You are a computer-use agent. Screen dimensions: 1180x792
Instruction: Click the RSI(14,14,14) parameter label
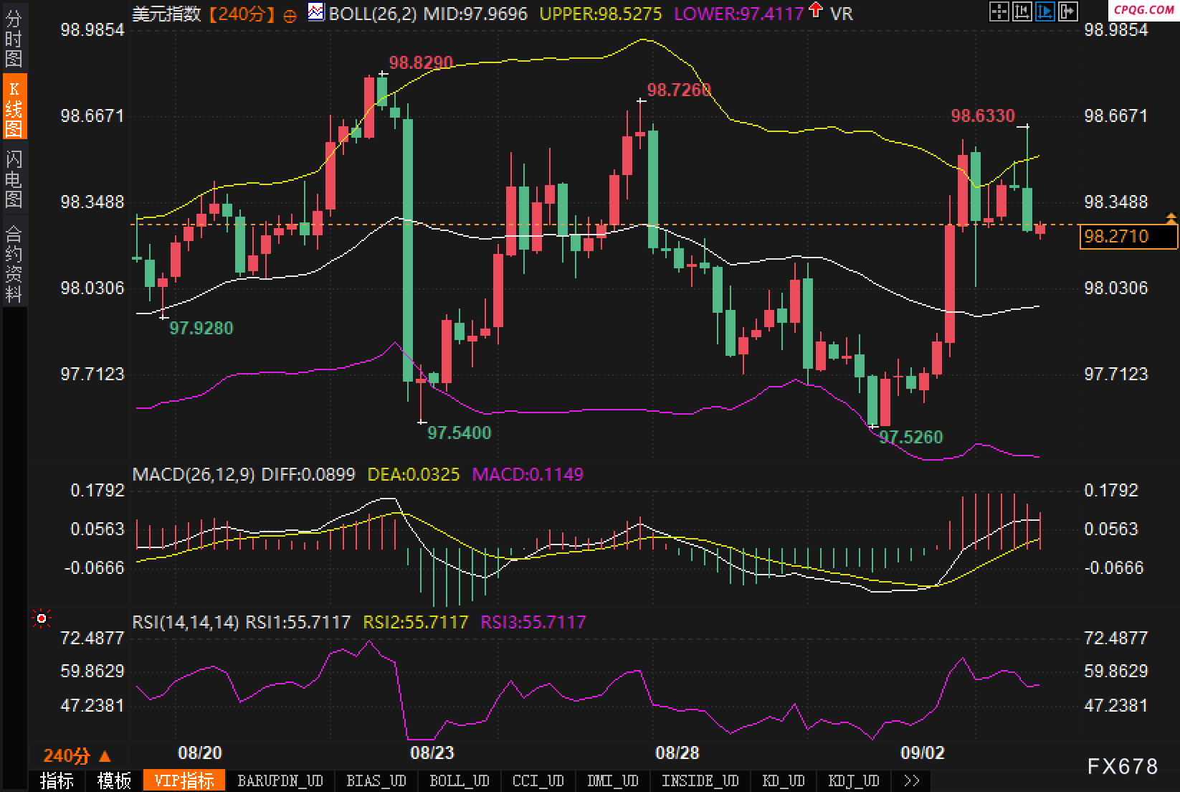pos(185,622)
